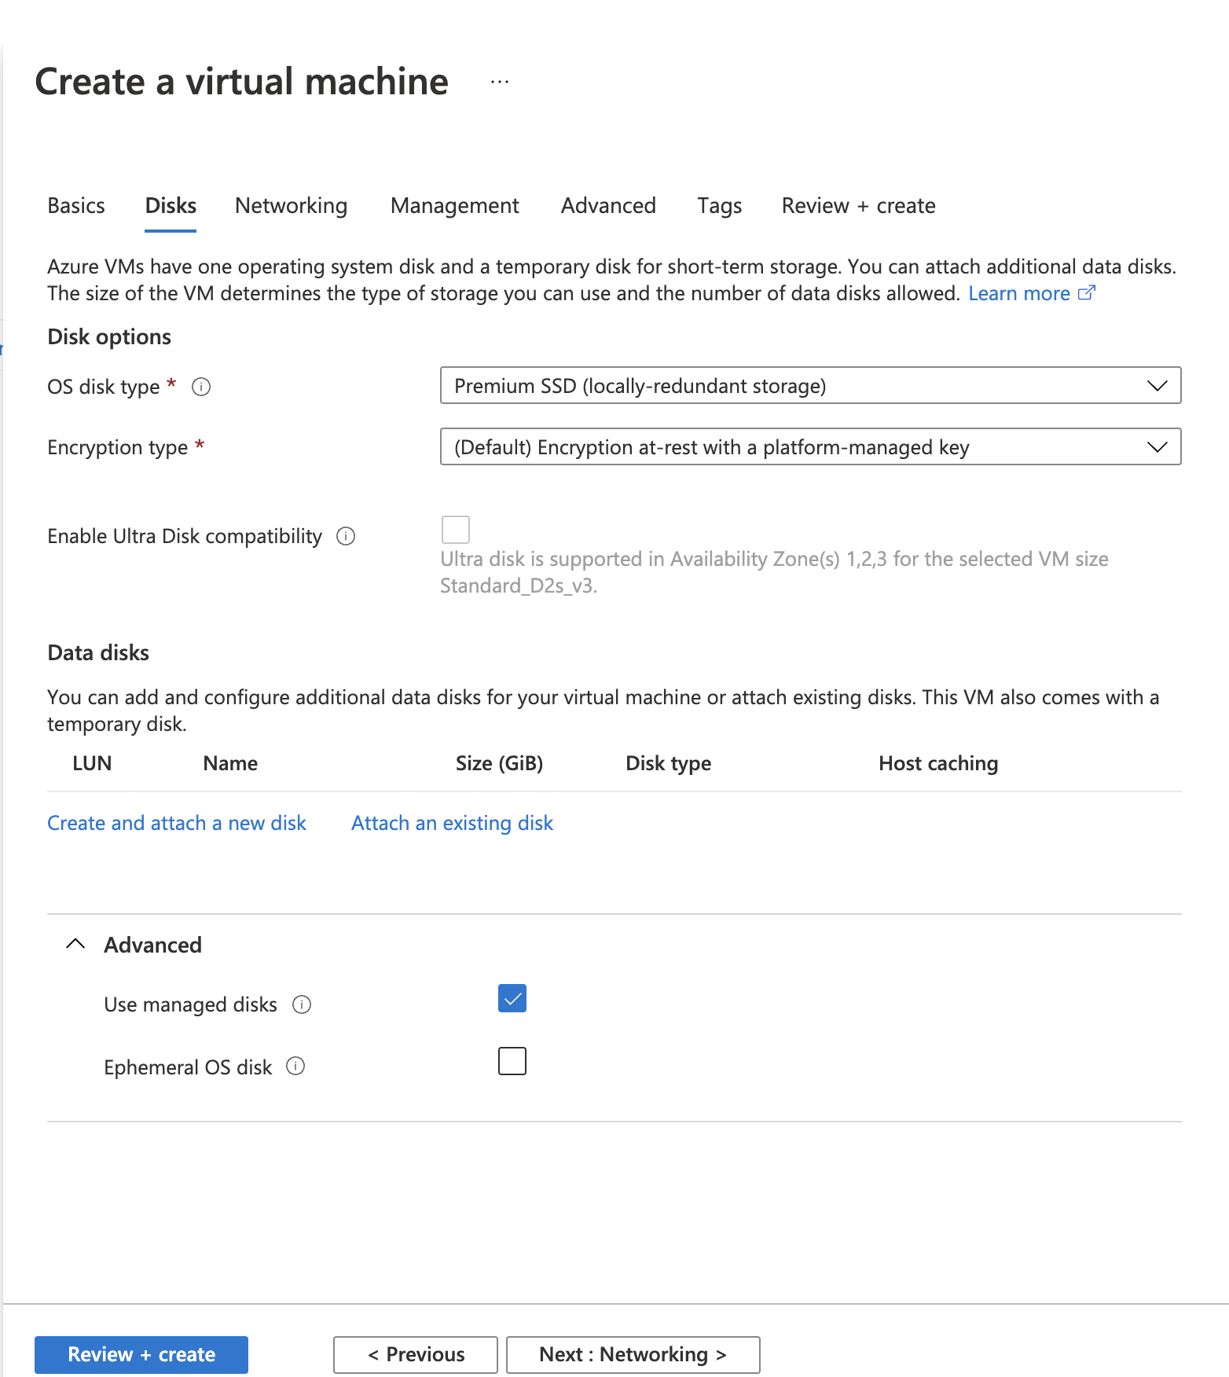The image size is (1229, 1377).
Task: Open the Ephemeral OS disk info tooltip
Action: 295,1067
